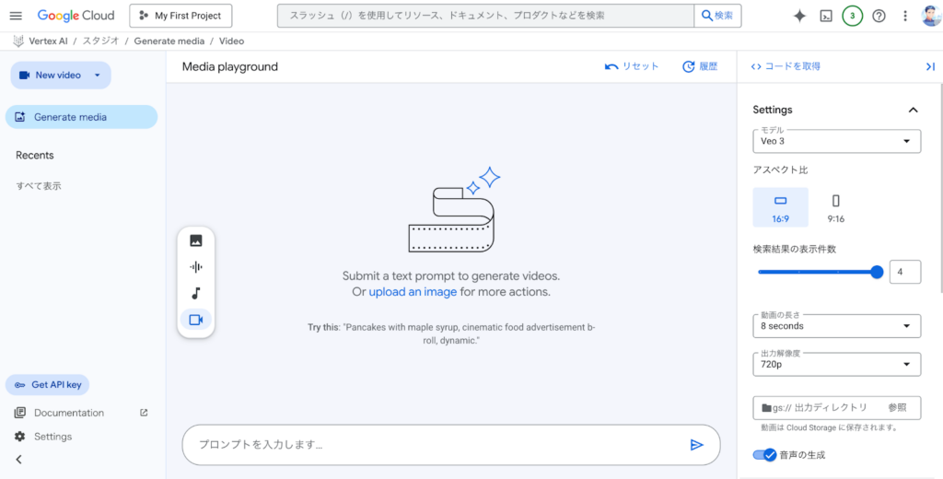Open Cloud Shell terminal icon
Image resolution: width=943 pixels, height=479 pixels.
(x=826, y=16)
